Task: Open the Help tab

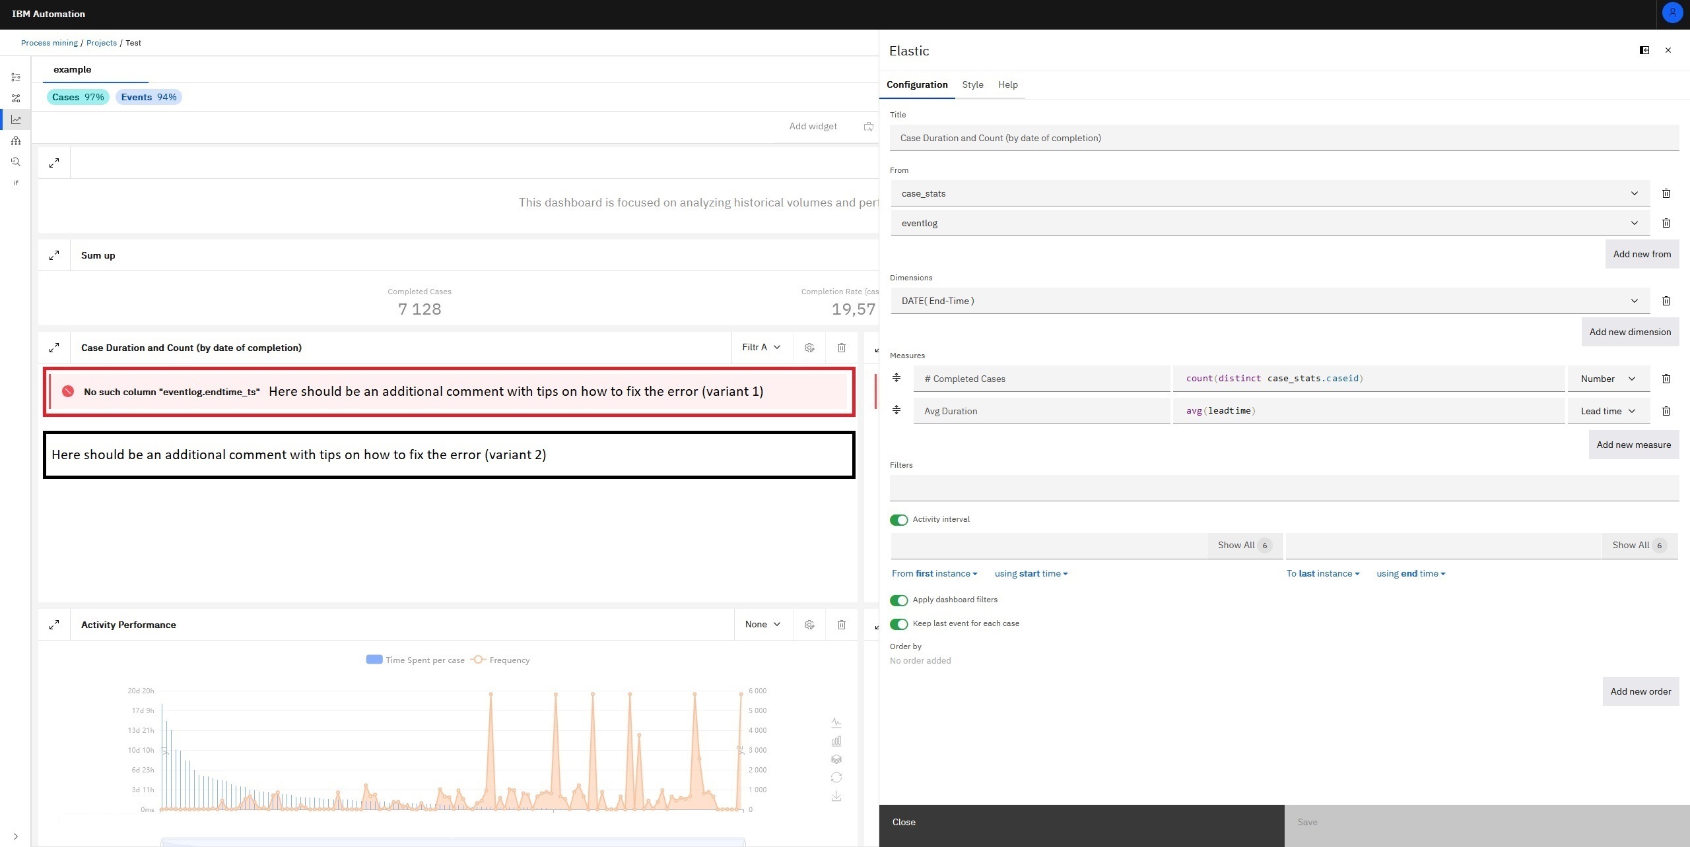Action: [1007, 84]
